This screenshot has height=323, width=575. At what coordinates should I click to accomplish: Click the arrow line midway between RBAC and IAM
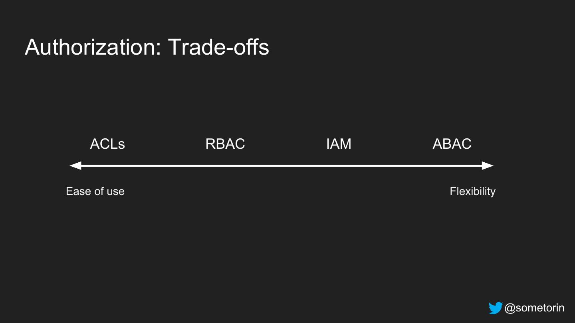click(x=282, y=165)
